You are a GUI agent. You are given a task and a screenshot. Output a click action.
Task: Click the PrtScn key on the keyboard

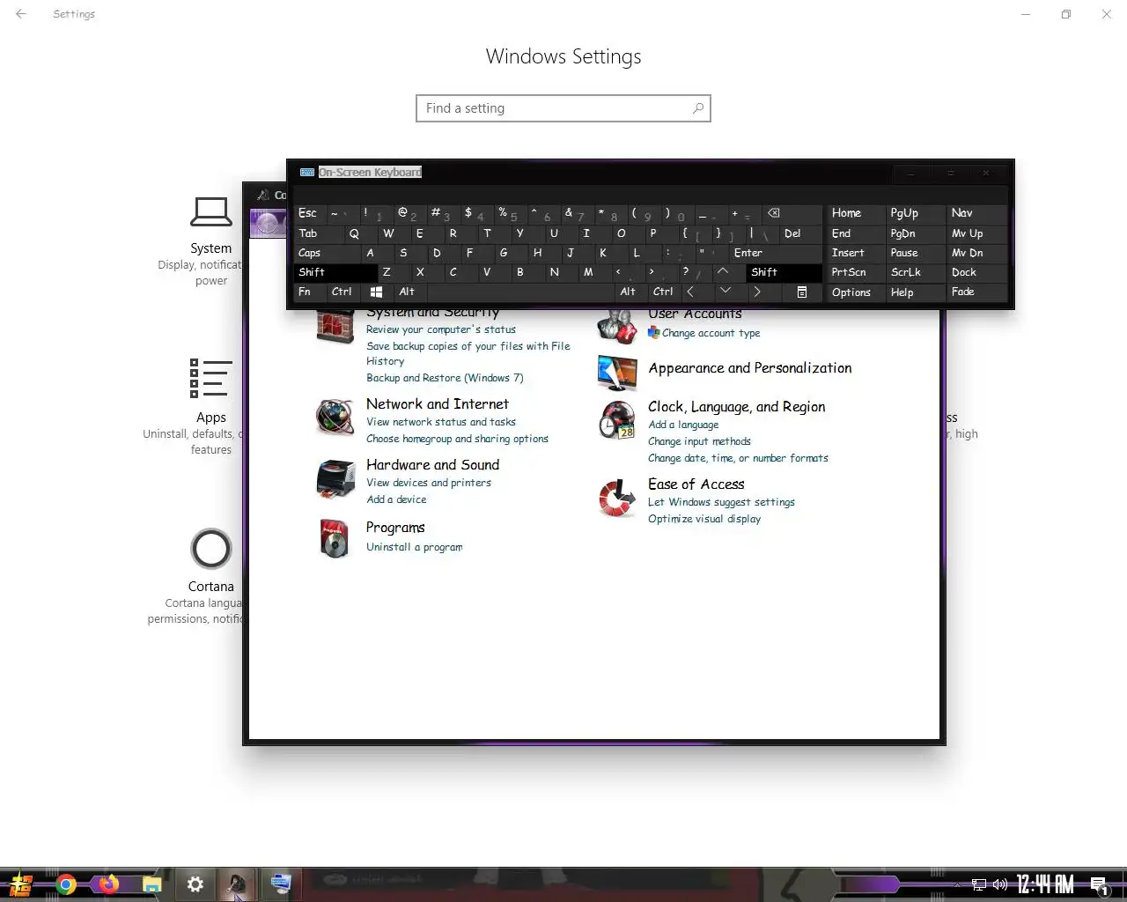855,272
